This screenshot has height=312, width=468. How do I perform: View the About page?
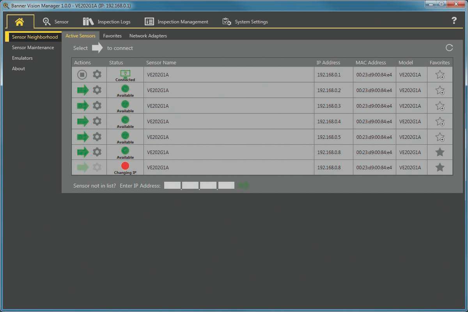point(18,68)
